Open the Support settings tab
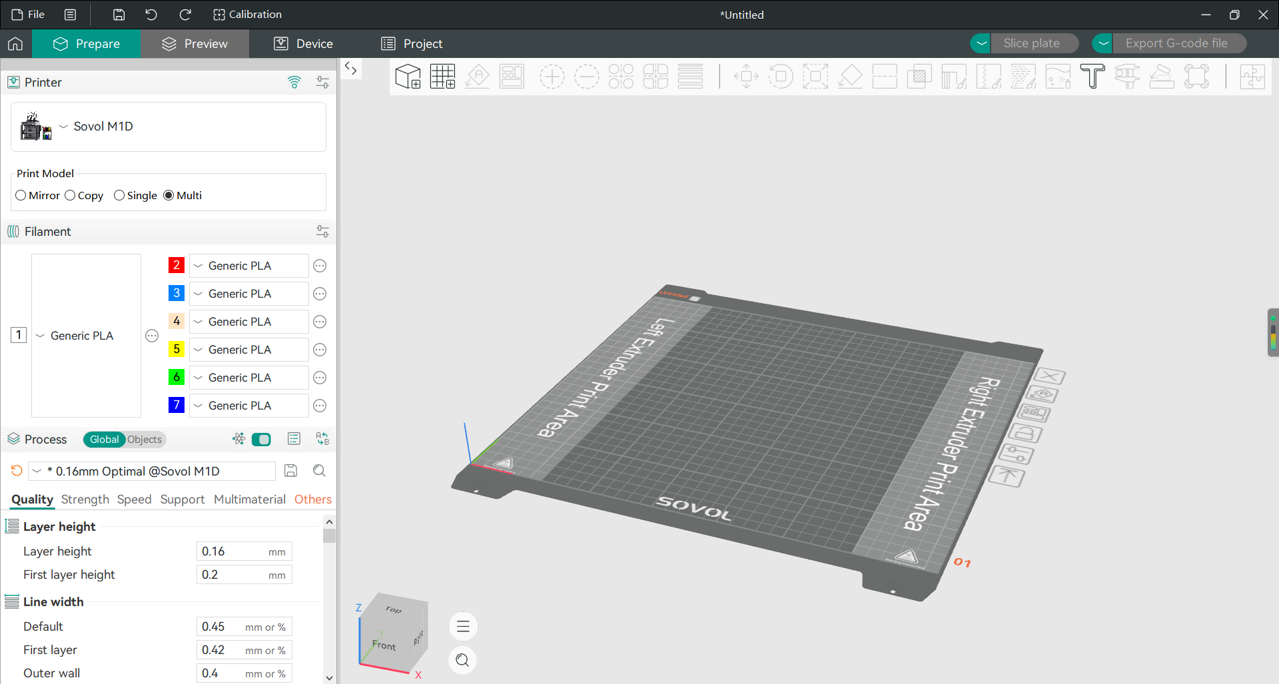The width and height of the screenshot is (1279, 684). (x=183, y=500)
